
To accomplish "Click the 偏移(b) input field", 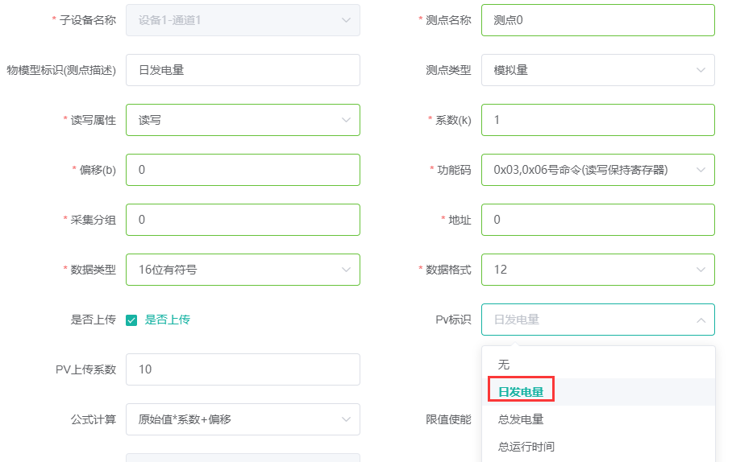I will pos(243,170).
